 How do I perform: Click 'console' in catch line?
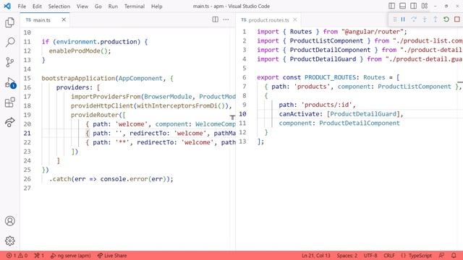click(113, 179)
